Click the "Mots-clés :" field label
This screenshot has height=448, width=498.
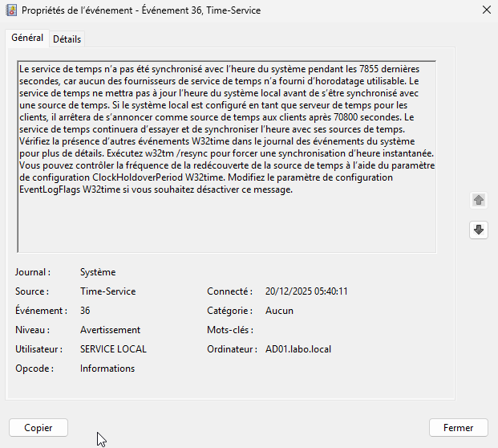coord(229,330)
